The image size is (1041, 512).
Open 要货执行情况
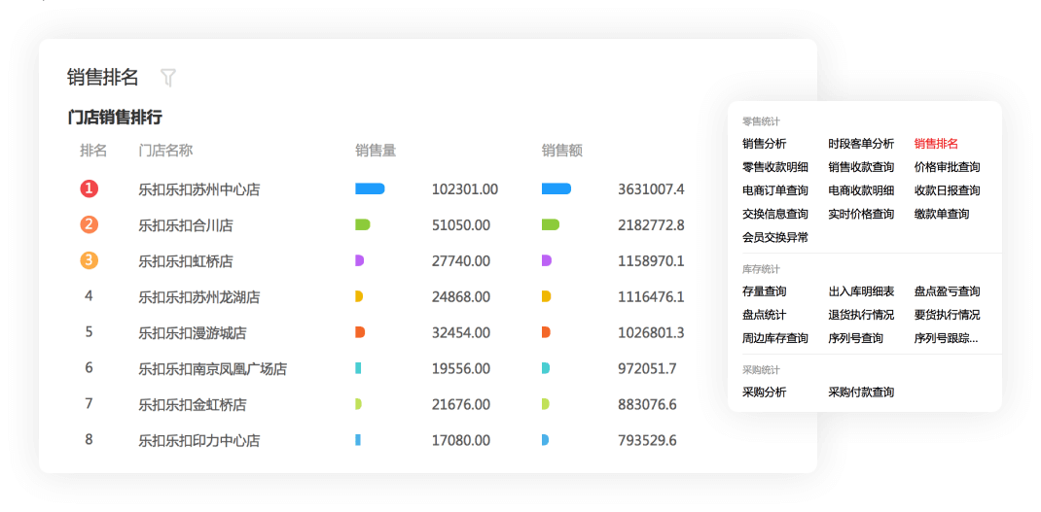pyautogui.click(x=948, y=315)
